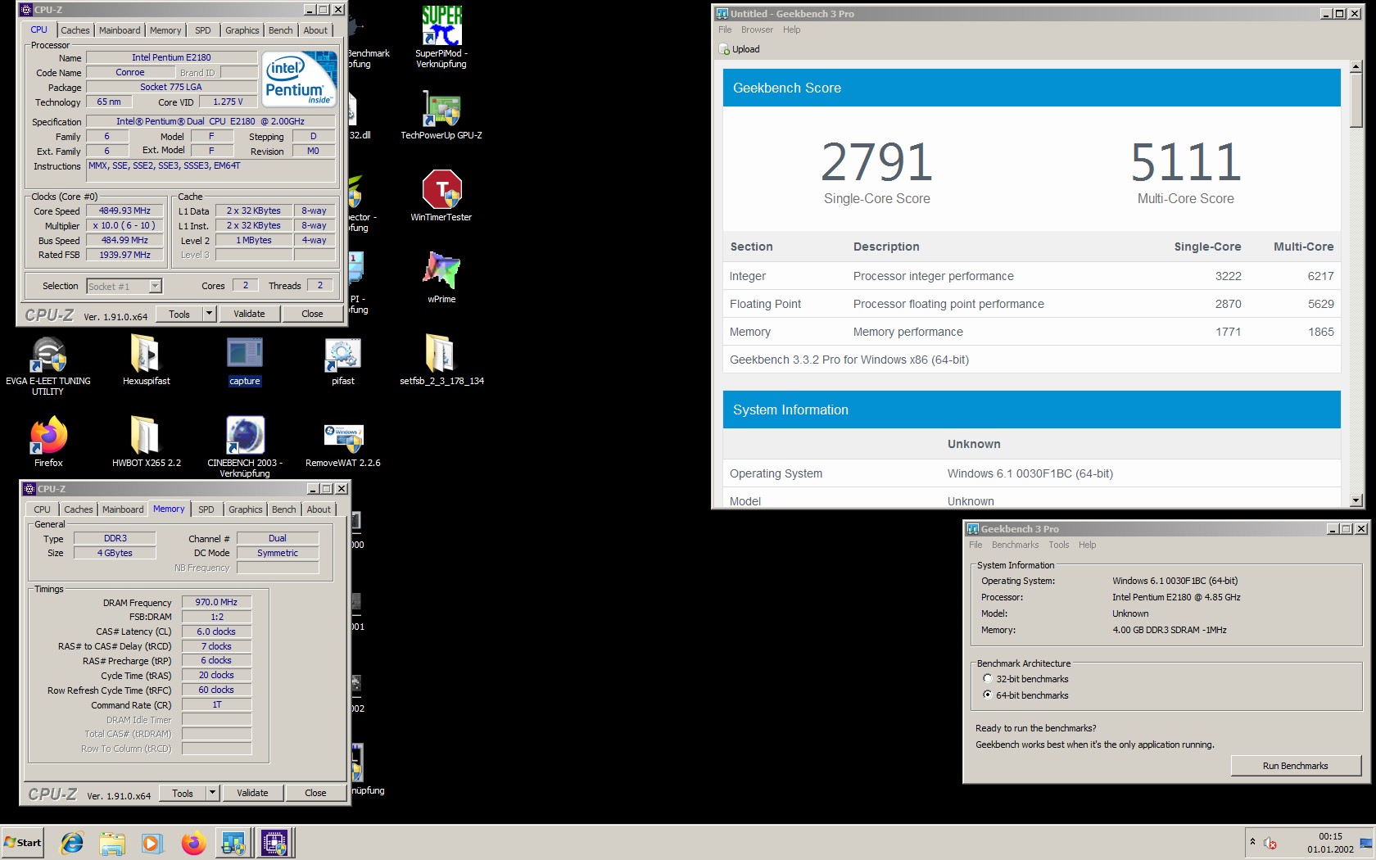Click Run Benchmarks button
This screenshot has width=1376, height=860.
[x=1296, y=766]
